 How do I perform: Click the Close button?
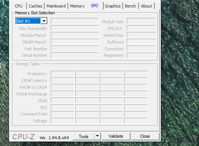(x=145, y=136)
